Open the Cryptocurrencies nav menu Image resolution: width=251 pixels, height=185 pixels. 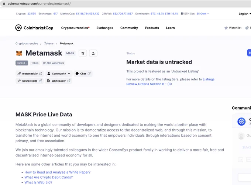75,28
